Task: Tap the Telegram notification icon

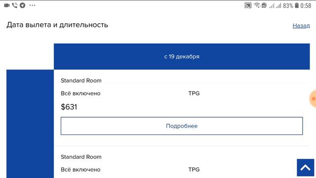Action: click(23, 5)
